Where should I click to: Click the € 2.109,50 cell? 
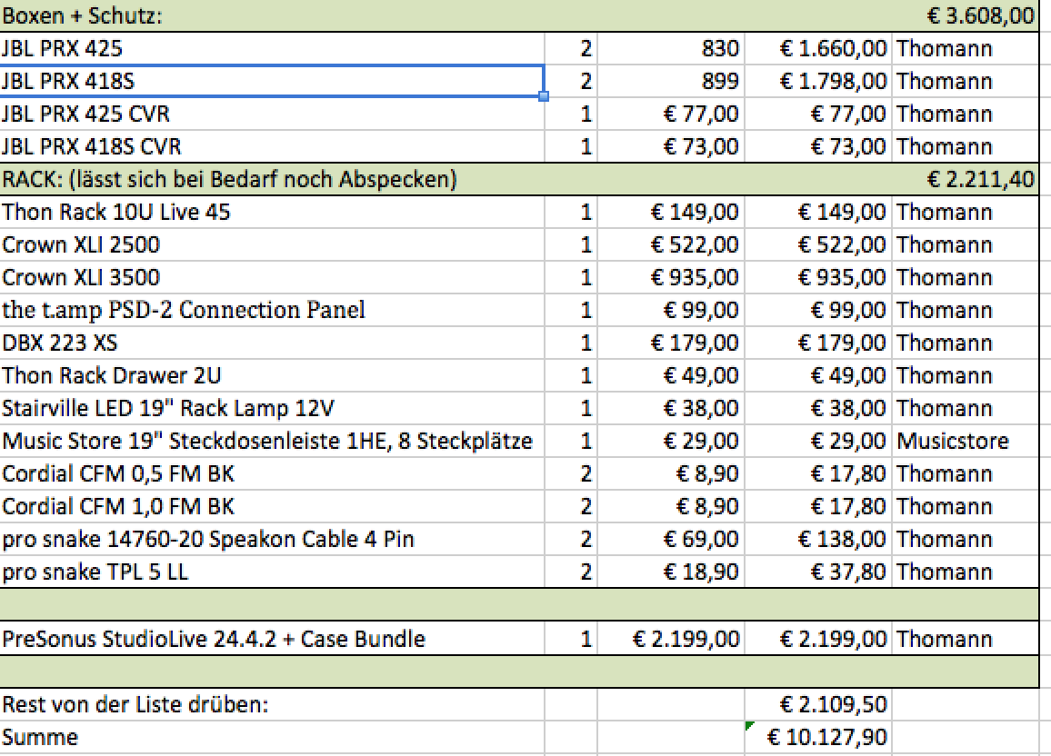pos(817,704)
